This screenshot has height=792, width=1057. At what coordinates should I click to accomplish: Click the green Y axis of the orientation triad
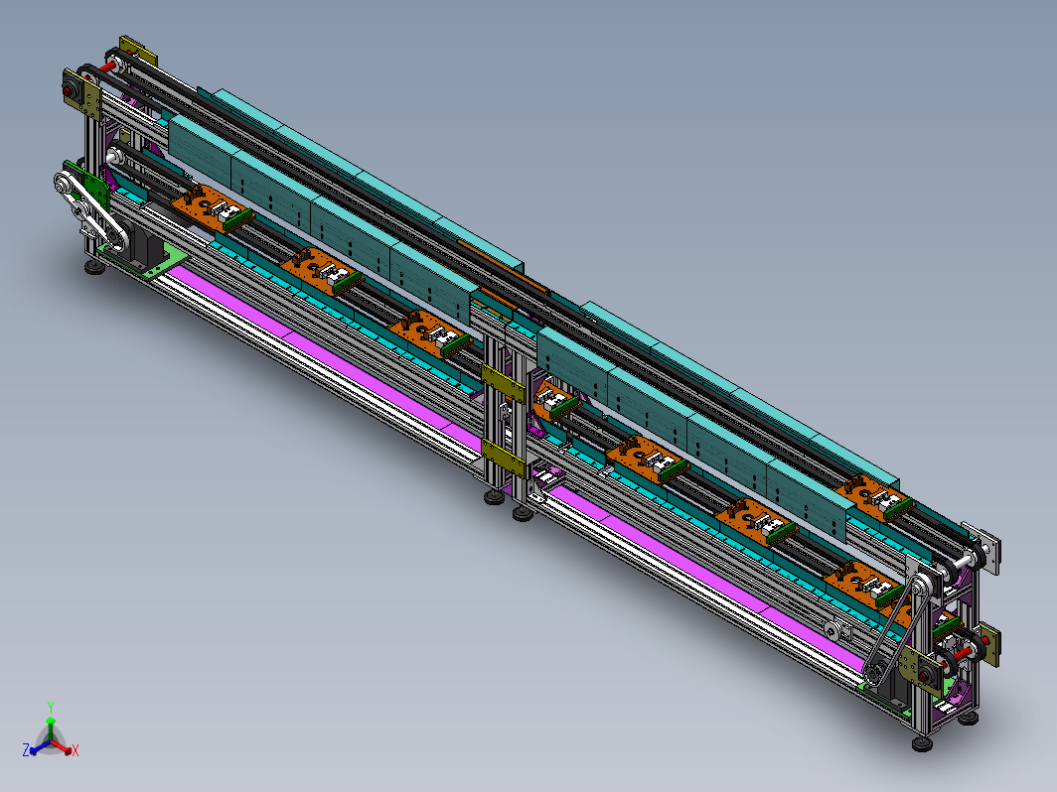coord(51,729)
